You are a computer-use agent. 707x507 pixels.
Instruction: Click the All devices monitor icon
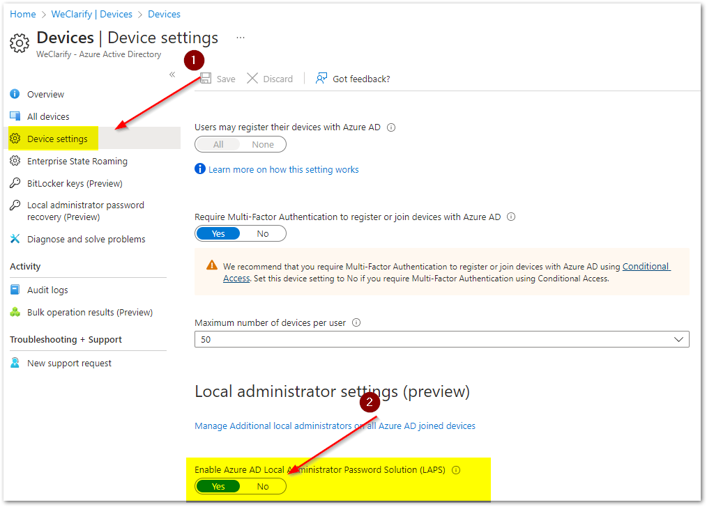tap(15, 116)
